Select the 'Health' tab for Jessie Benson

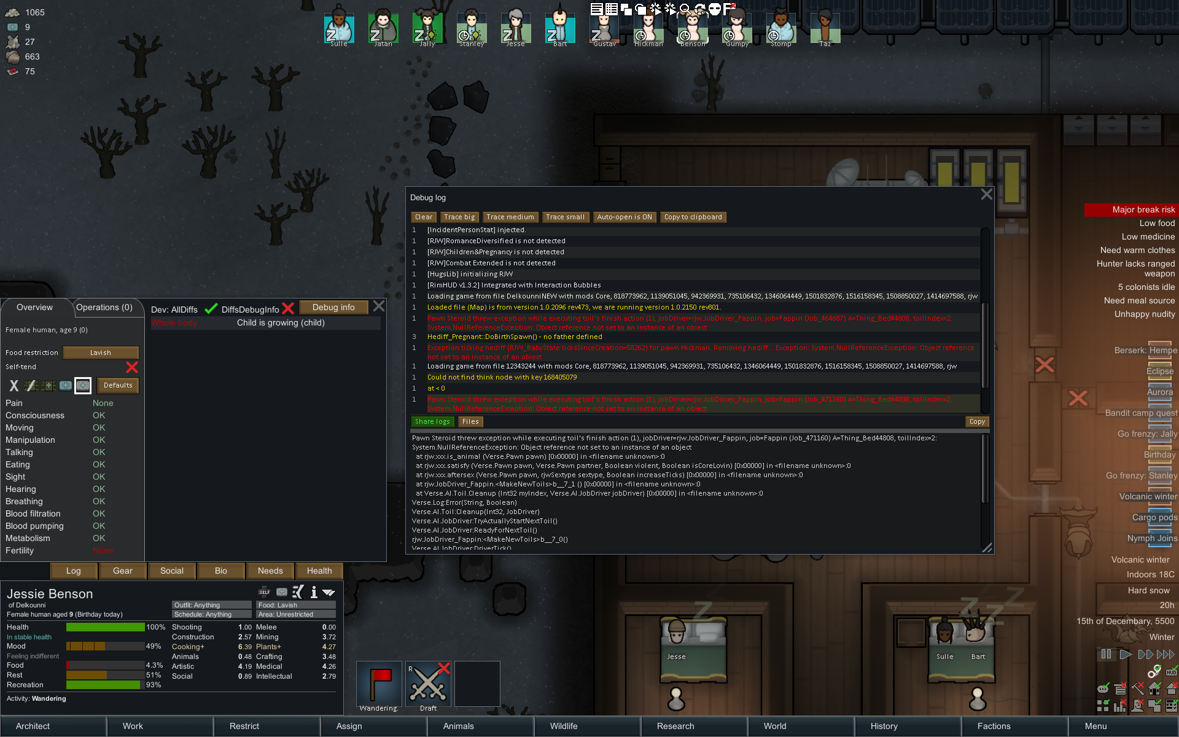318,570
